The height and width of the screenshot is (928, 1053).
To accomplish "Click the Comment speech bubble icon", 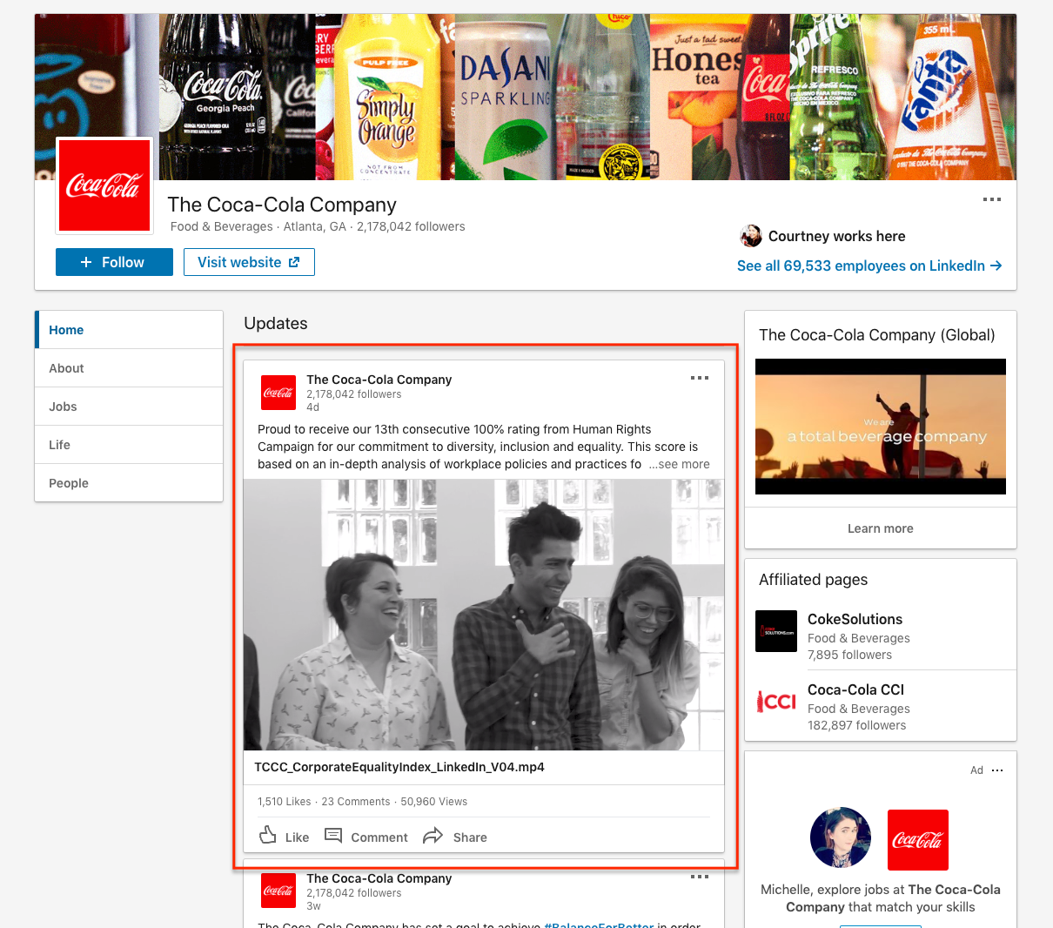I will click(x=333, y=836).
